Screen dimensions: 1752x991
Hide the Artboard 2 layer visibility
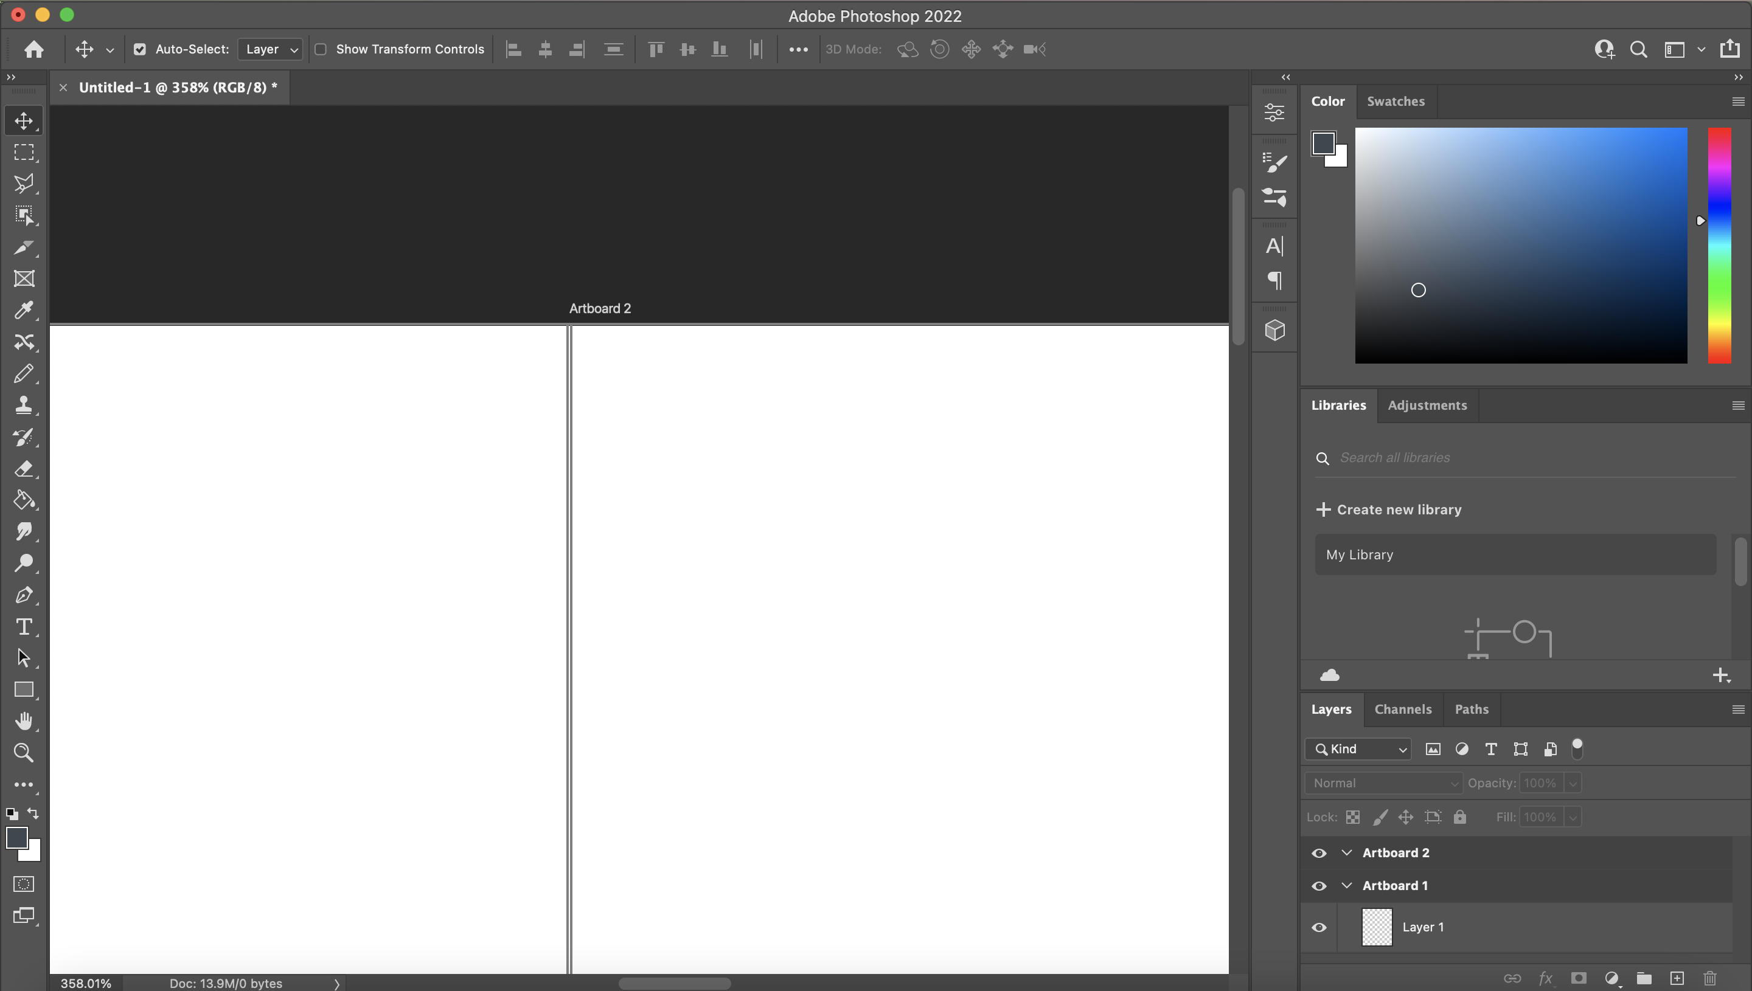pyautogui.click(x=1319, y=852)
